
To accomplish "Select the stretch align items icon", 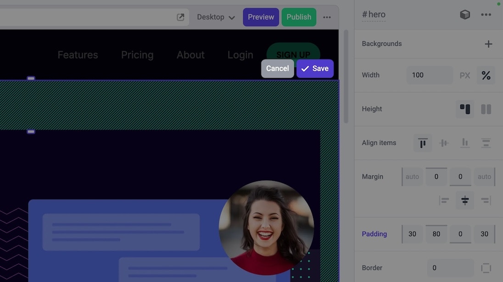I will tap(486, 143).
